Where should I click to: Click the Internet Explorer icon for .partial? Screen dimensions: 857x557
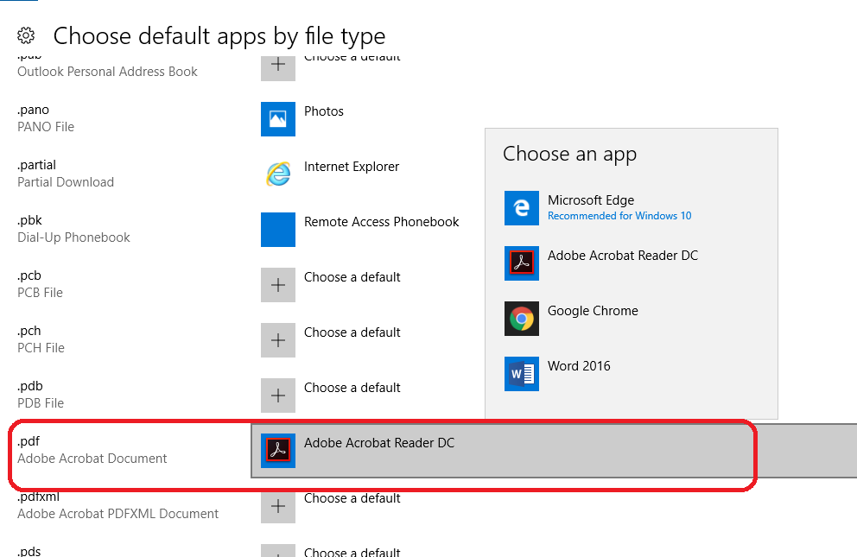click(278, 174)
